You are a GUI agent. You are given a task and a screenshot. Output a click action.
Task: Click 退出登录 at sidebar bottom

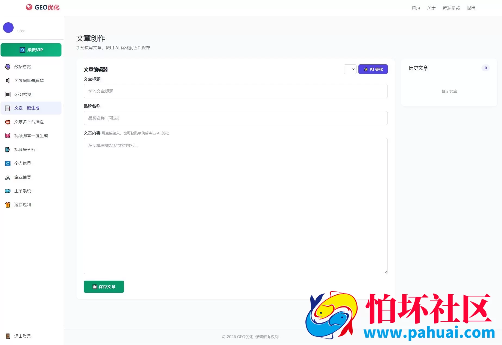point(23,336)
